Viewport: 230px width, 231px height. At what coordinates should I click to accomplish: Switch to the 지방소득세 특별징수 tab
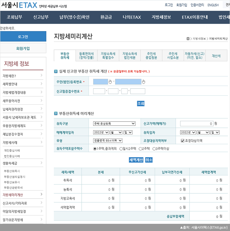108,55
